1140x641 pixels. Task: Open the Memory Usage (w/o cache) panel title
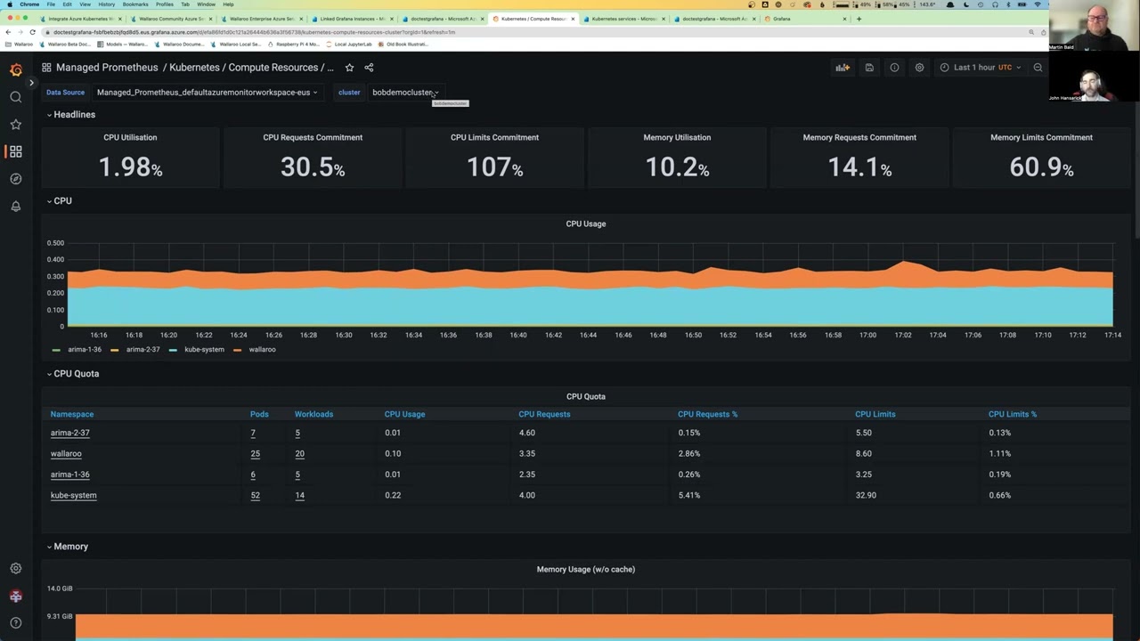[586, 570]
